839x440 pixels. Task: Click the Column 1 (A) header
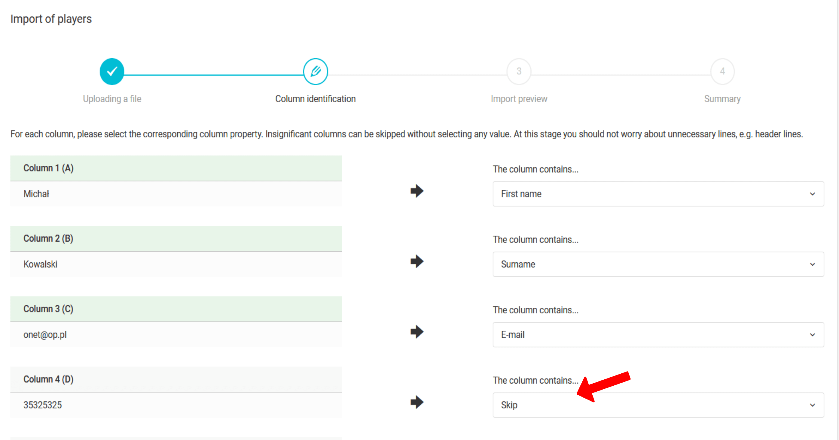176,168
